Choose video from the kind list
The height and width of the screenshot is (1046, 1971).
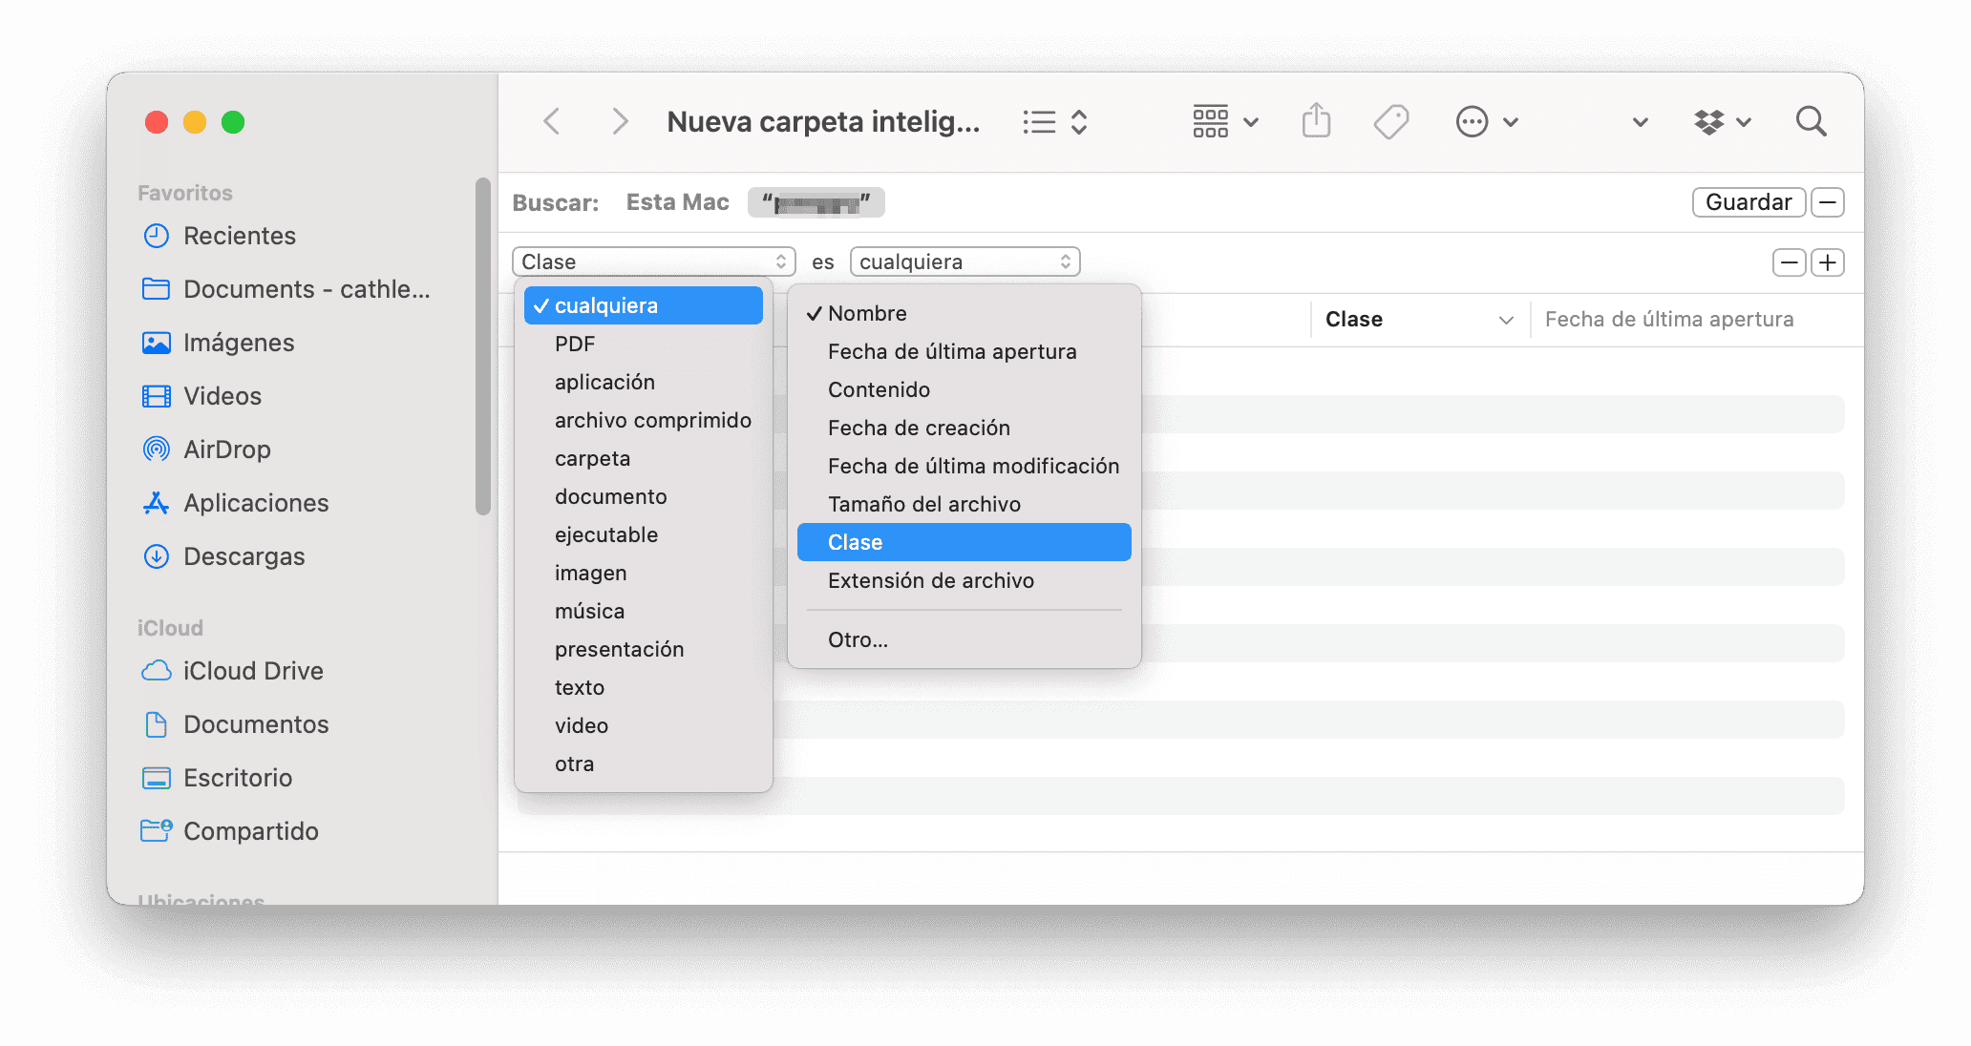coord(644,725)
